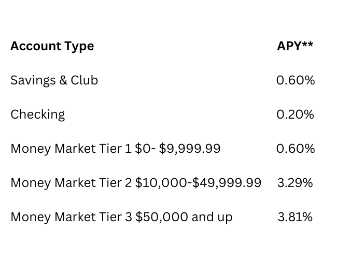Click the $10,000-$49,999.99 balance range
Image resolution: width=337 pixels, height=259 pixels.
tap(198, 183)
